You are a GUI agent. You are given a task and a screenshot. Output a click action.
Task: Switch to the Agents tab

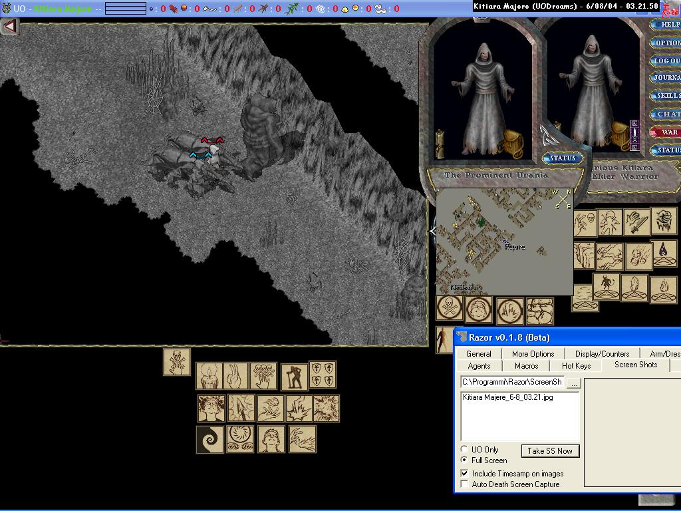click(x=479, y=366)
